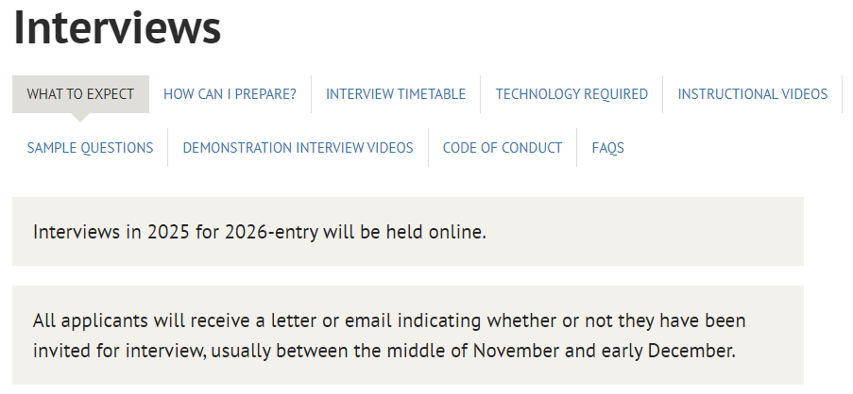The image size is (853, 394).
Task: Open the Technology Required tab
Action: (572, 94)
